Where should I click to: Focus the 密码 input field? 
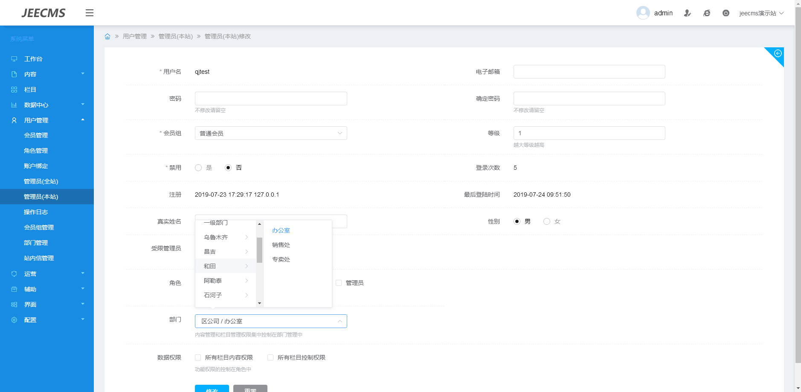pos(271,99)
